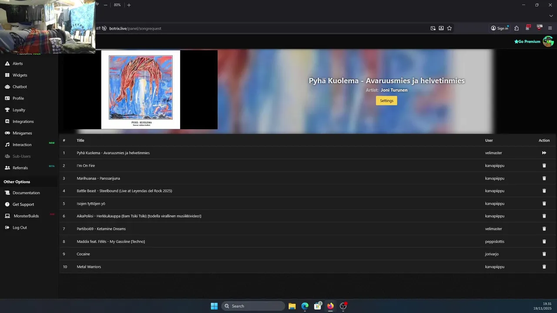Image resolution: width=557 pixels, height=313 pixels.
Task: Zoom in with the plus button
Action: tap(129, 5)
